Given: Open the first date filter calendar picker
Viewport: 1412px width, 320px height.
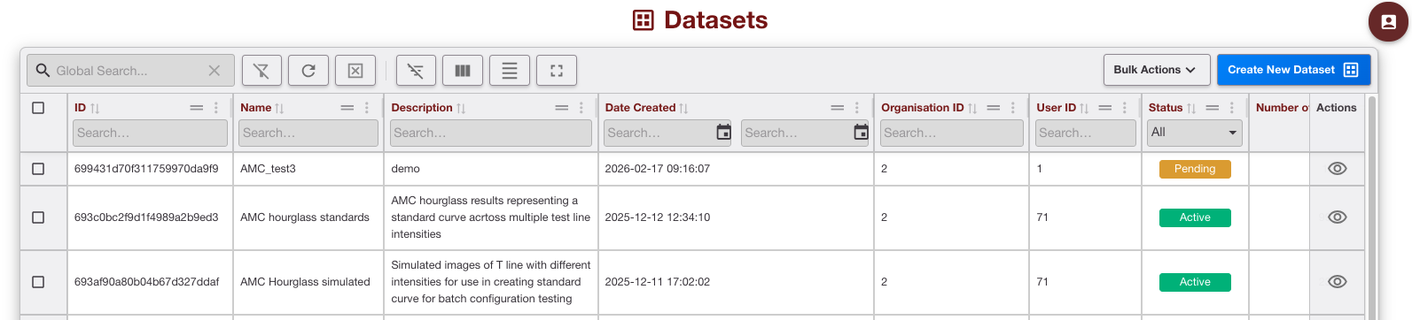Looking at the screenshot, I should tap(724, 133).
